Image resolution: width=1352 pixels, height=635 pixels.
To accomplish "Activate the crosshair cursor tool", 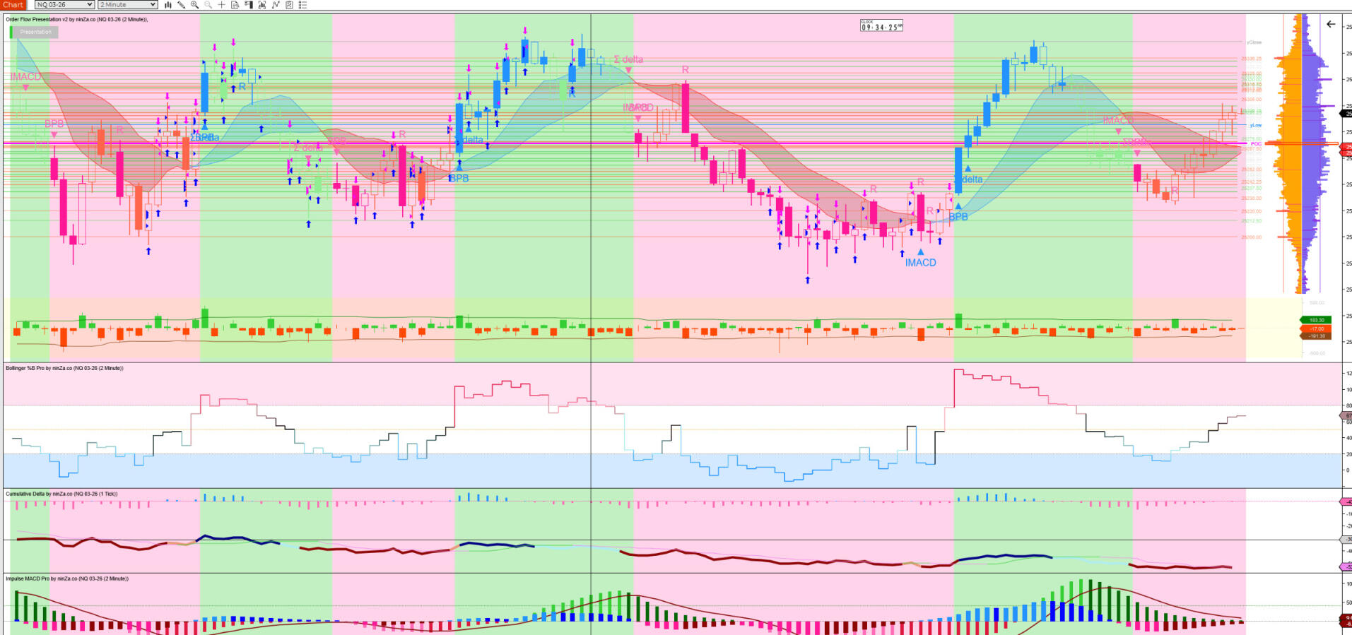I will point(221,5).
